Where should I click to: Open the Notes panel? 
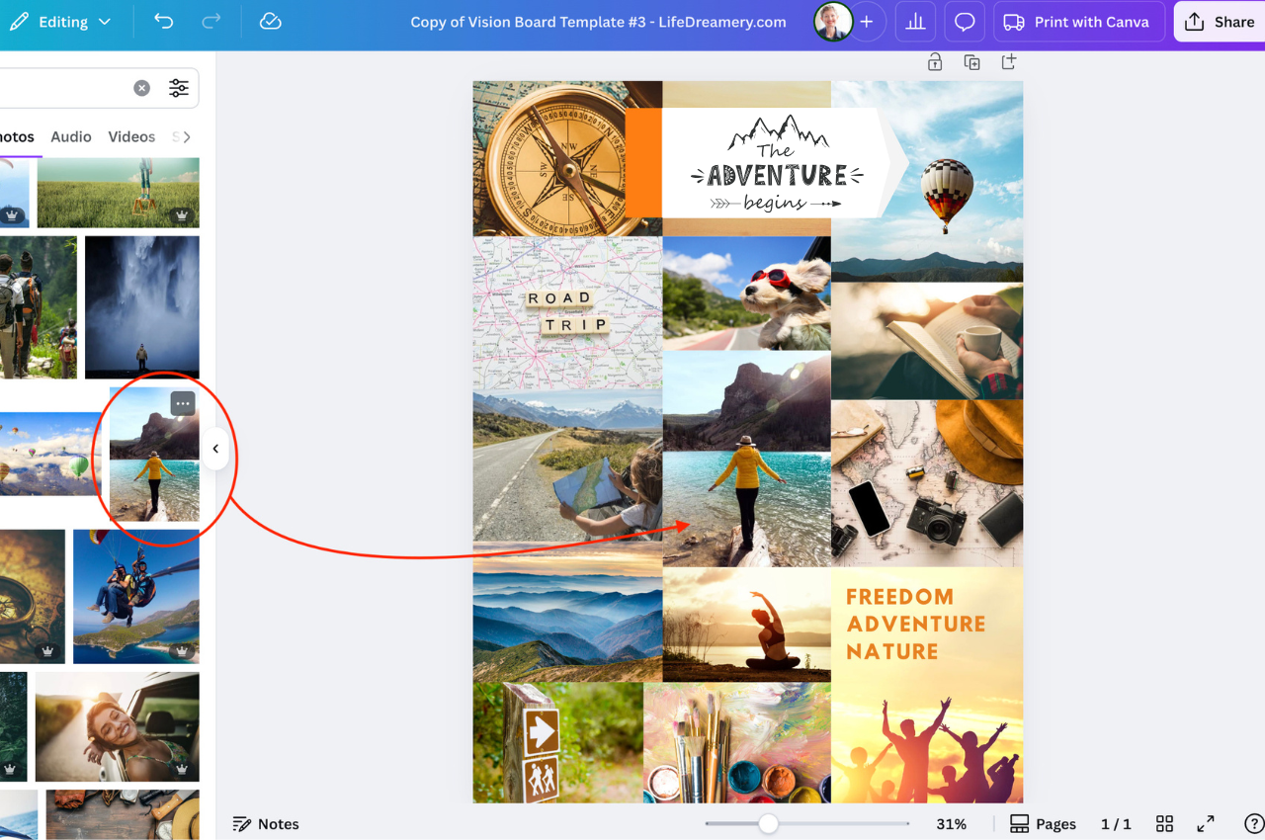(265, 824)
